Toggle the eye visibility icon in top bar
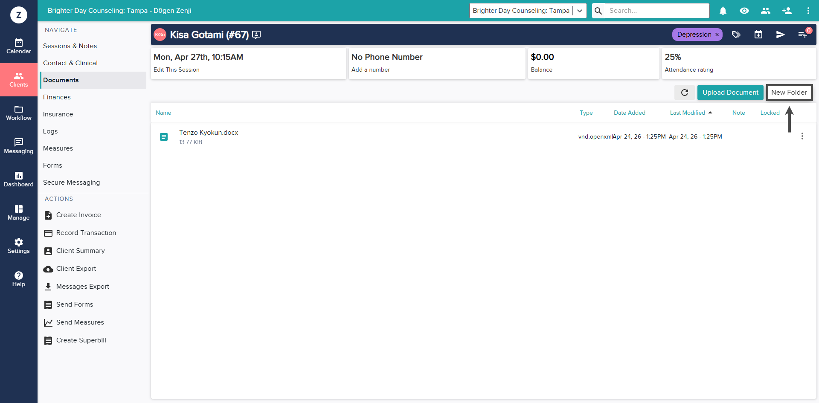This screenshot has width=819, height=403. point(744,11)
